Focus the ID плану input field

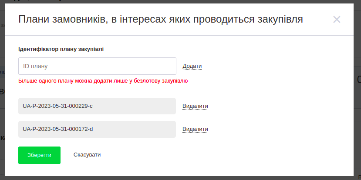tap(97, 66)
